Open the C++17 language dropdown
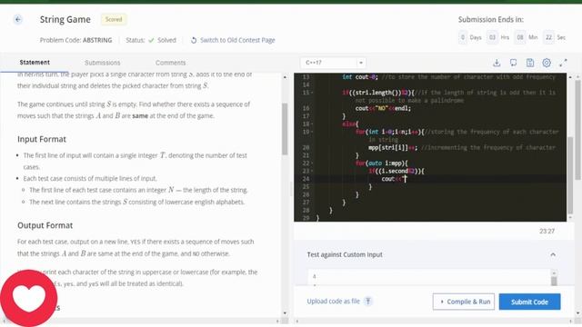Image resolution: width=582 pixels, height=327 pixels. 333,63
